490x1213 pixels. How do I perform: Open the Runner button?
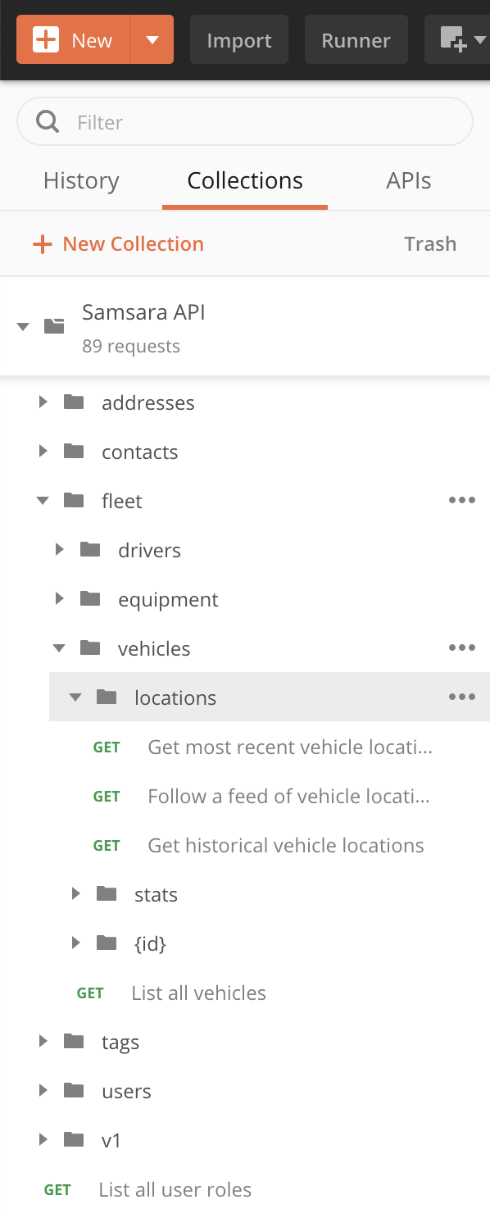[x=356, y=39]
